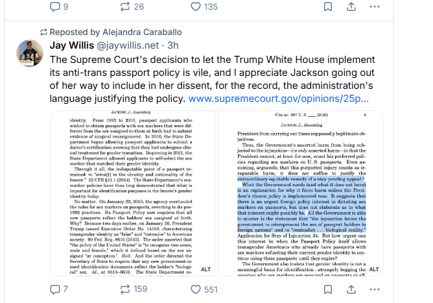433x303 pixels.
Task: Show ALT text for left image
Action: coord(205,269)
